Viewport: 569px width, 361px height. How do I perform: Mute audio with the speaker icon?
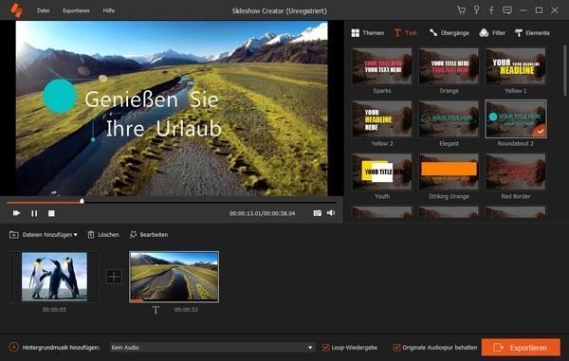click(x=331, y=213)
